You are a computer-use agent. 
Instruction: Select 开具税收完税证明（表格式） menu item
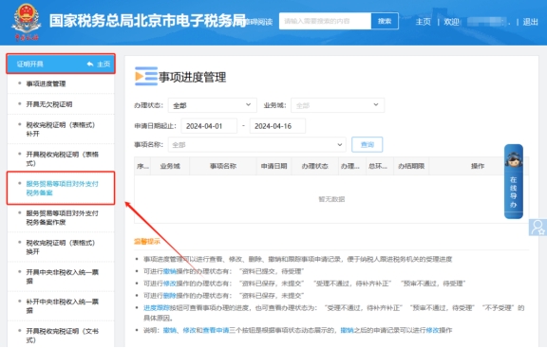[x=63, y=159]
